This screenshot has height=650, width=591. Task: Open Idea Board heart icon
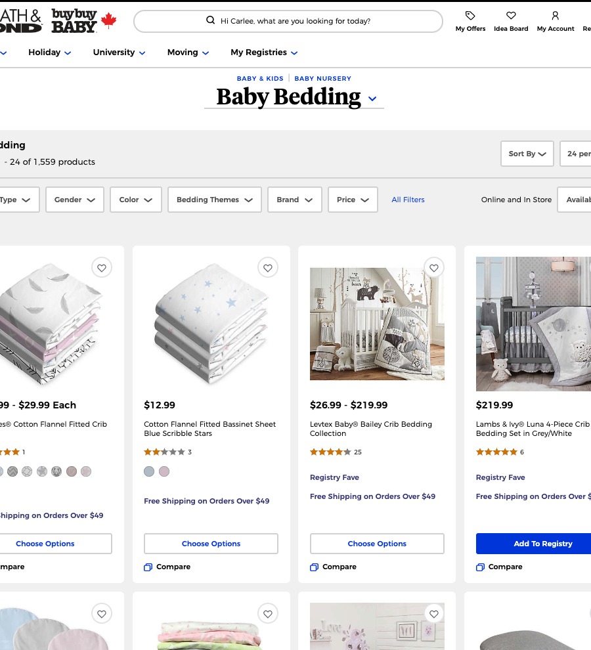pos(511,16)
